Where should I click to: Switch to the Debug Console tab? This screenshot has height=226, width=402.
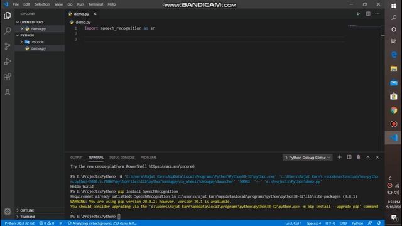(122, 158)
